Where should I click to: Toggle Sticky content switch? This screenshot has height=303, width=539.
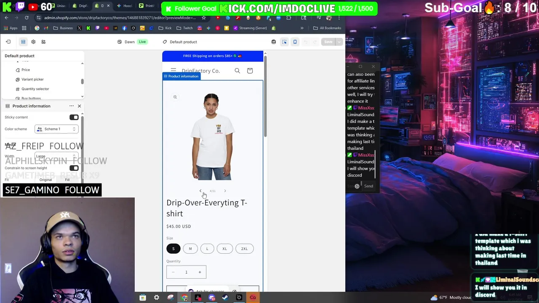74,117
